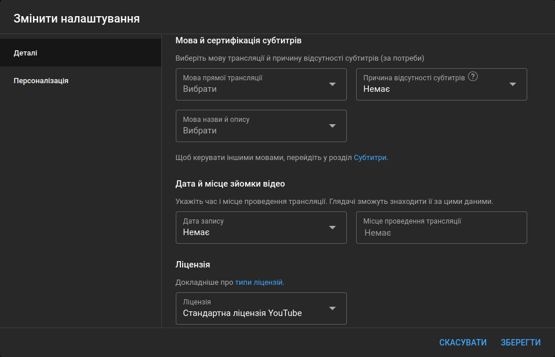Click the arrow in Дата запису field

click(332, 228)
